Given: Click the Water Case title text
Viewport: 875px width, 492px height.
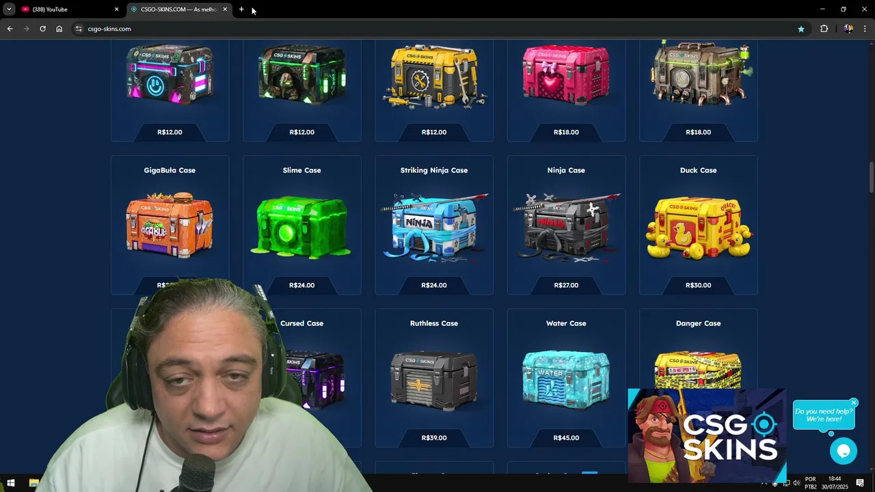Looking at the screenshot, I should [566, 323].
